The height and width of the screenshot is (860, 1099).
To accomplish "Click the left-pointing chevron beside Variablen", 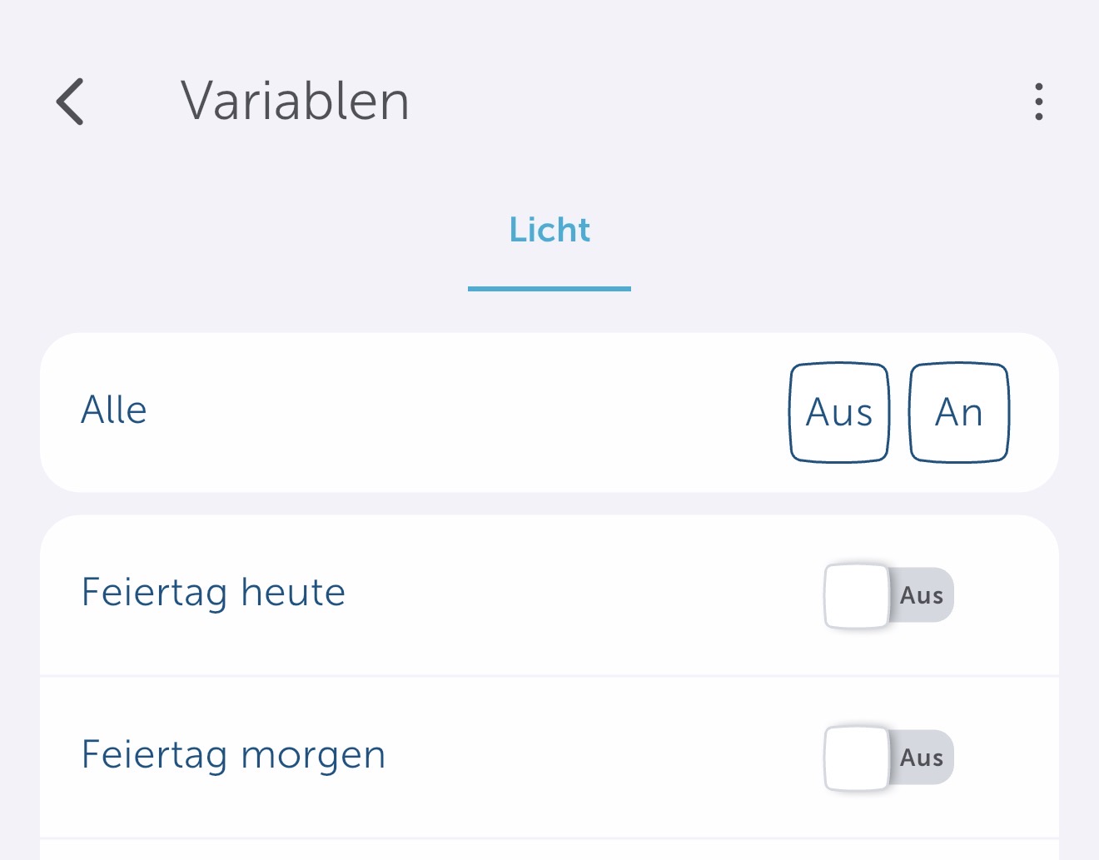I will click(70, 102).
